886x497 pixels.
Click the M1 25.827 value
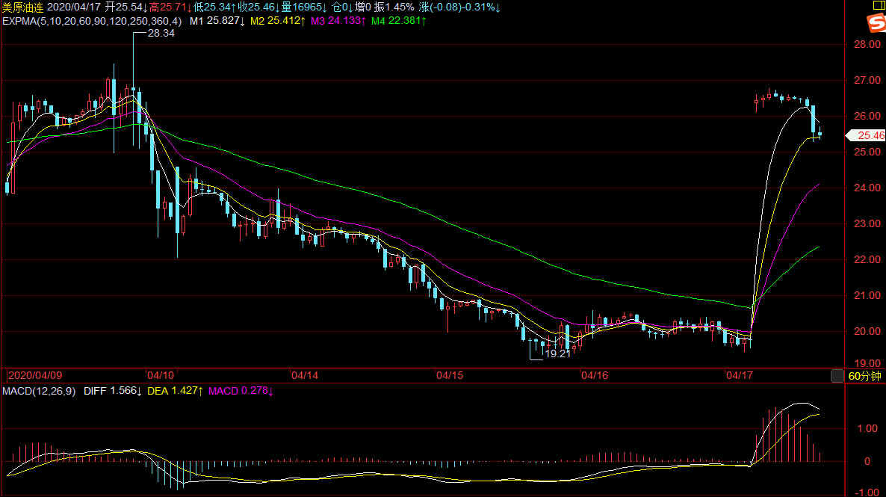tap(217, 21)
